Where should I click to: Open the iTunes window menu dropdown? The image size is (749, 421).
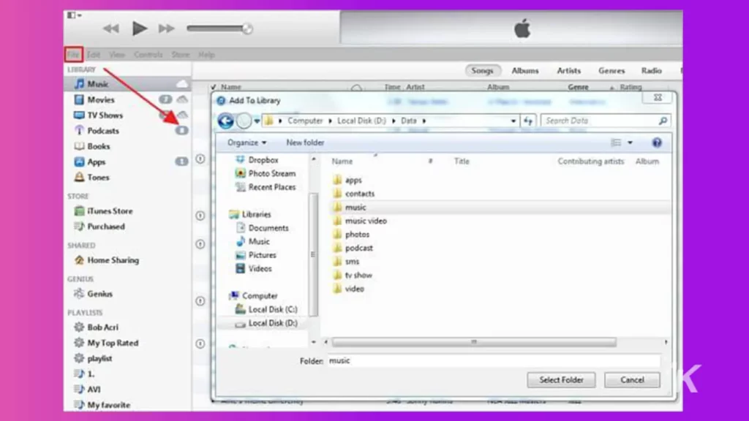tap(74, 15)
